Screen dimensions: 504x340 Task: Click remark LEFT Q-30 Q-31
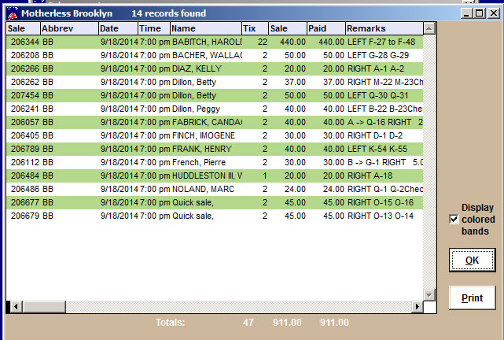click(x=378, y=95)
